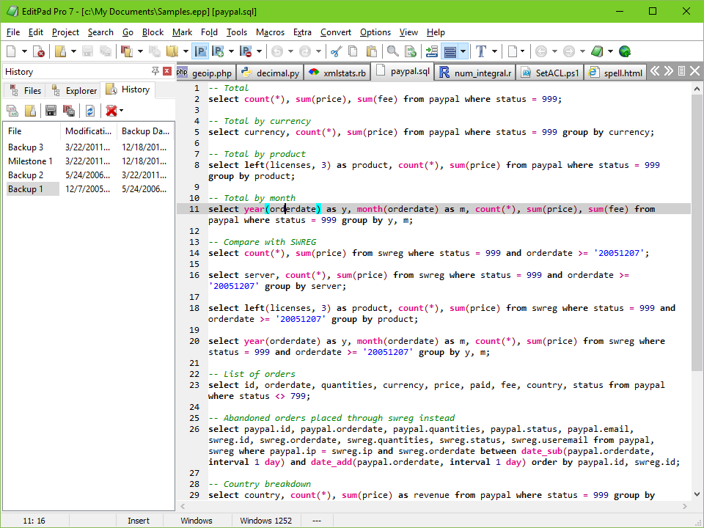Click the Open file folder icon in main toolbar
Screen dimensions: 704x528
(x=60, y=51)
